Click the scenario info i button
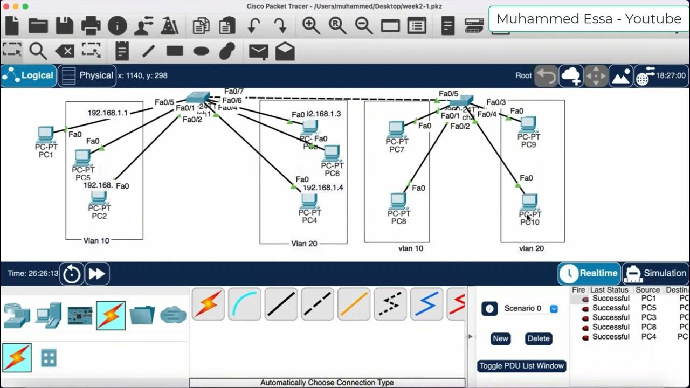 489,309
